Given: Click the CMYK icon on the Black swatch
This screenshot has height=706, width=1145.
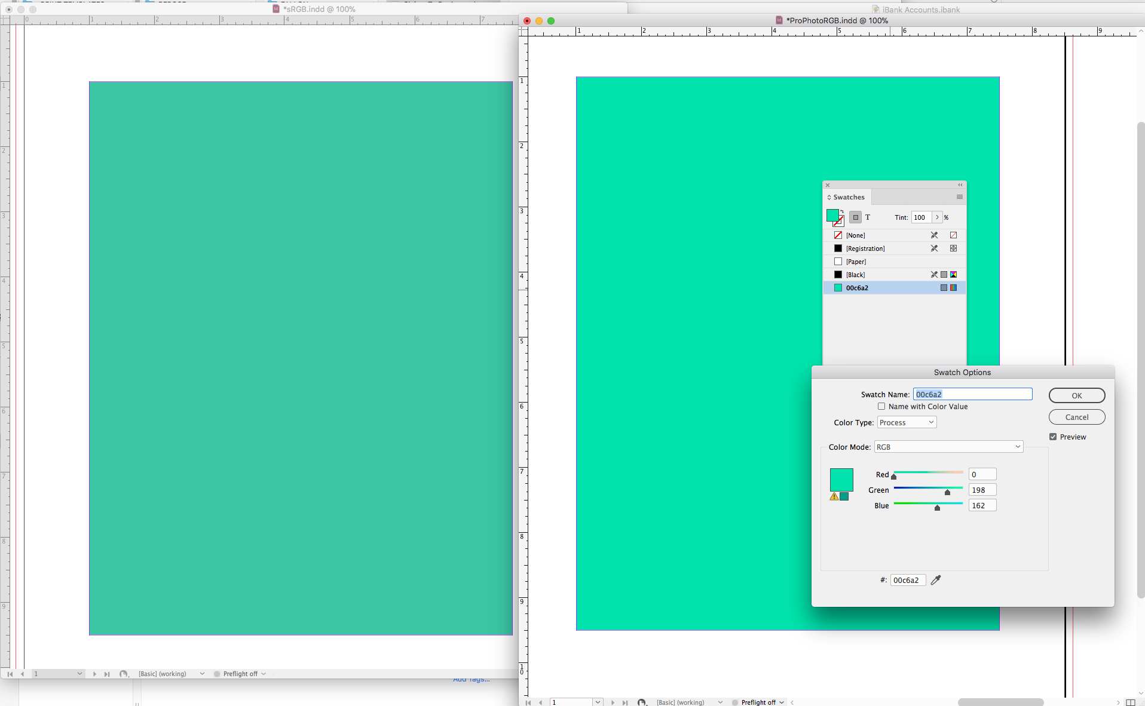Looking at the screenshot, I should click(953, 275).
